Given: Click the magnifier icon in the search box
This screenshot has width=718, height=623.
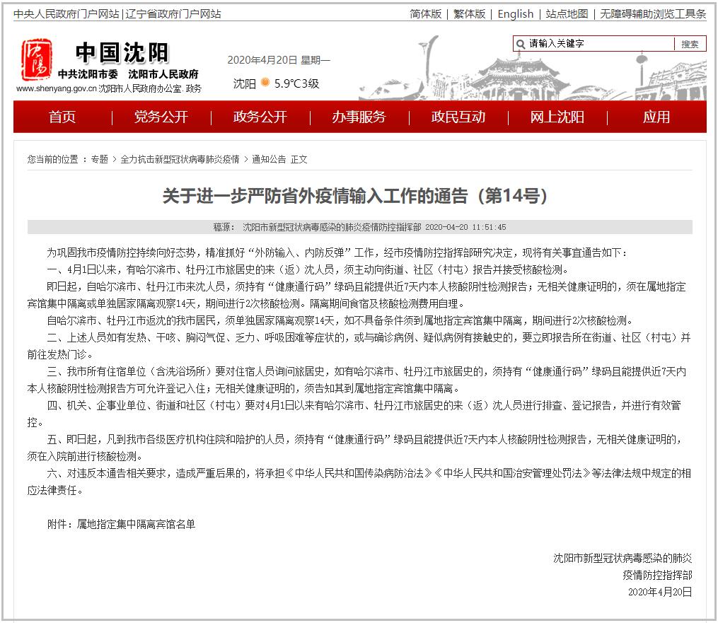Looking at the screenshot, I should point(521,43).
